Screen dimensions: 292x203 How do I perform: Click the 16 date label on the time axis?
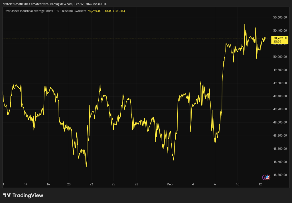pyautogui.click(x=48, y=184)
